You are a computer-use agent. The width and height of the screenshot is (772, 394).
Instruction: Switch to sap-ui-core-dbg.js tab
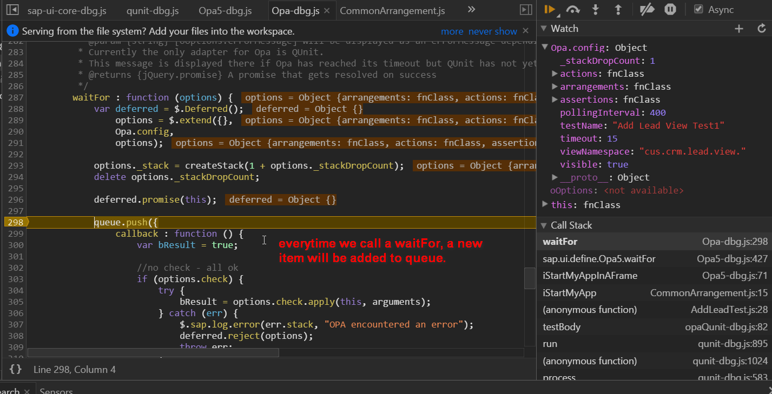pyautogui.click(x=67, y=10)
